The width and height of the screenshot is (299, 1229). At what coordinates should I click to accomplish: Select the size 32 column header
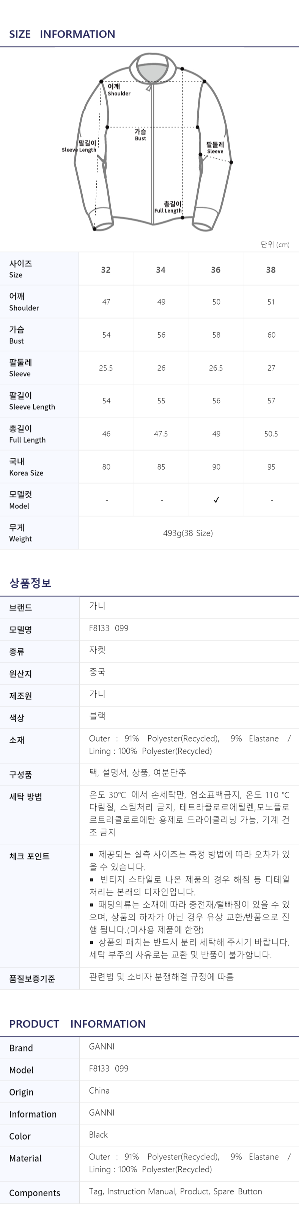point(106,270)
